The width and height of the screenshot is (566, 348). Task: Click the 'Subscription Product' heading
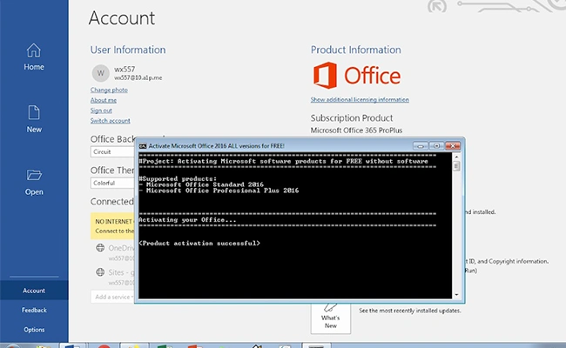click(352, 118)
